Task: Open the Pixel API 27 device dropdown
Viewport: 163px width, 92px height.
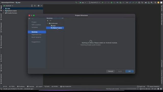Action: click(x=94, y=3)
